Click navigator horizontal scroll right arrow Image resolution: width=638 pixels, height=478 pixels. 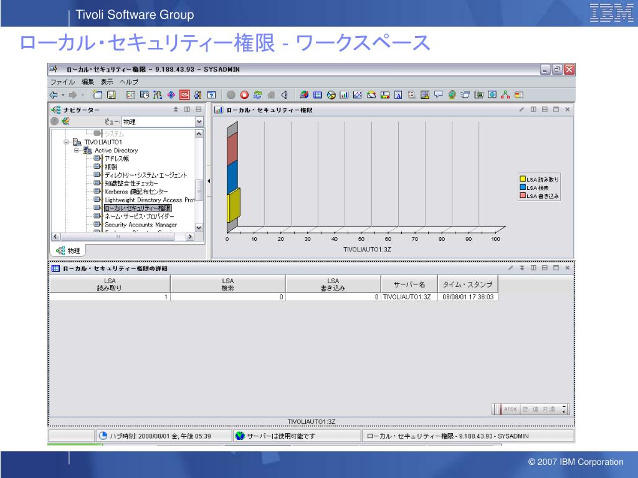189,237
